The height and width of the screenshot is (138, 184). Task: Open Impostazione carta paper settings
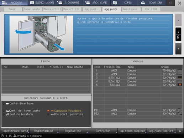tap(15, 131)
